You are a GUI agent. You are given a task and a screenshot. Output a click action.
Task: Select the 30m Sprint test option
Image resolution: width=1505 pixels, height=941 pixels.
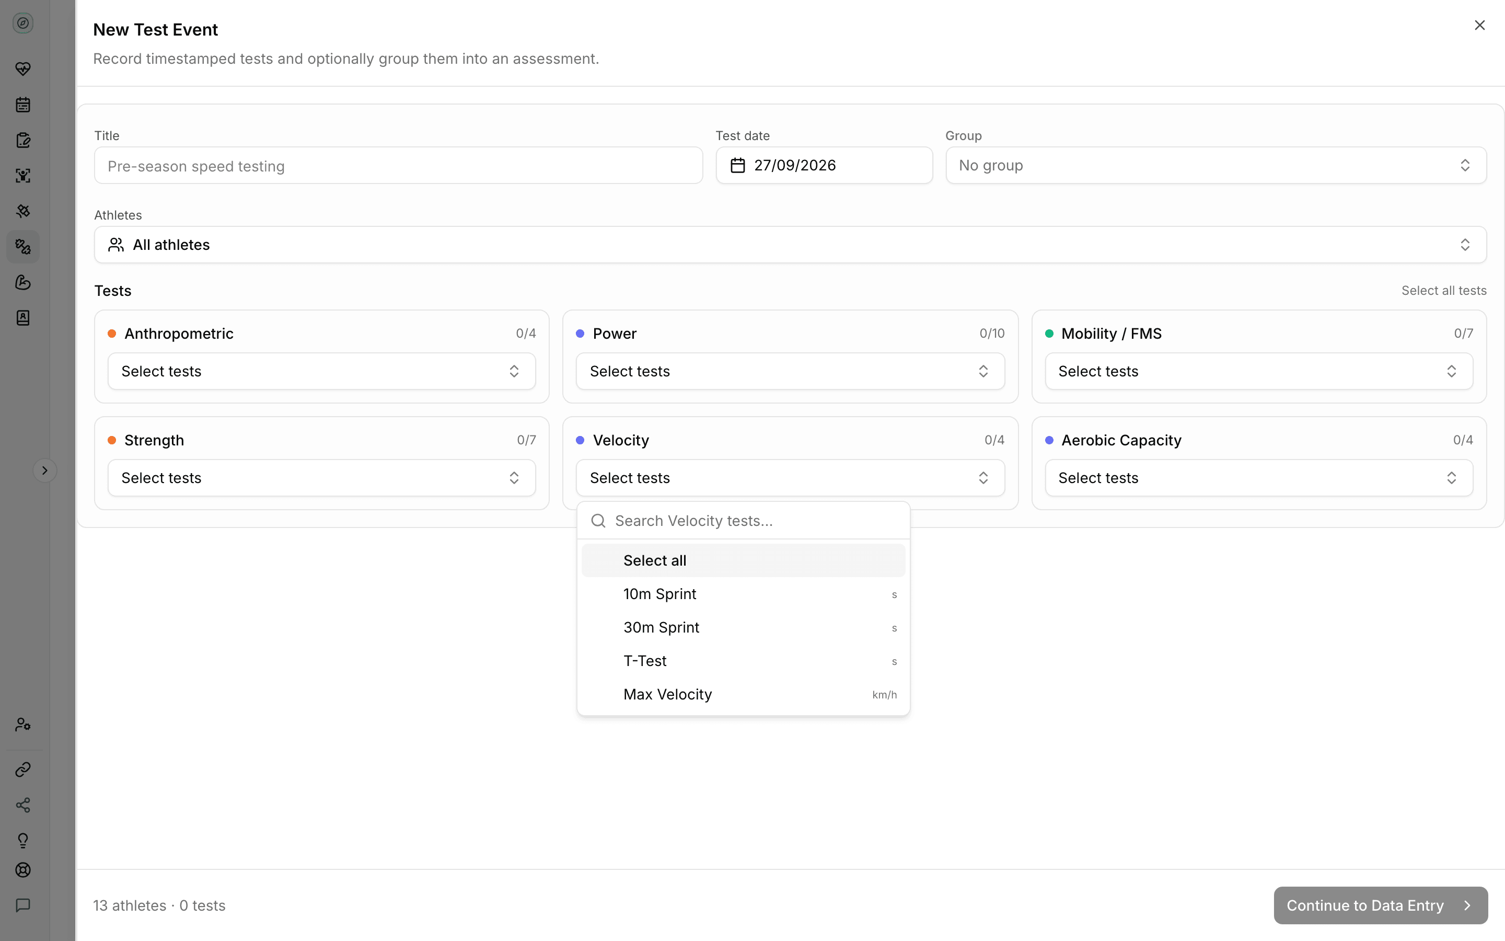[x=743, y=628]
